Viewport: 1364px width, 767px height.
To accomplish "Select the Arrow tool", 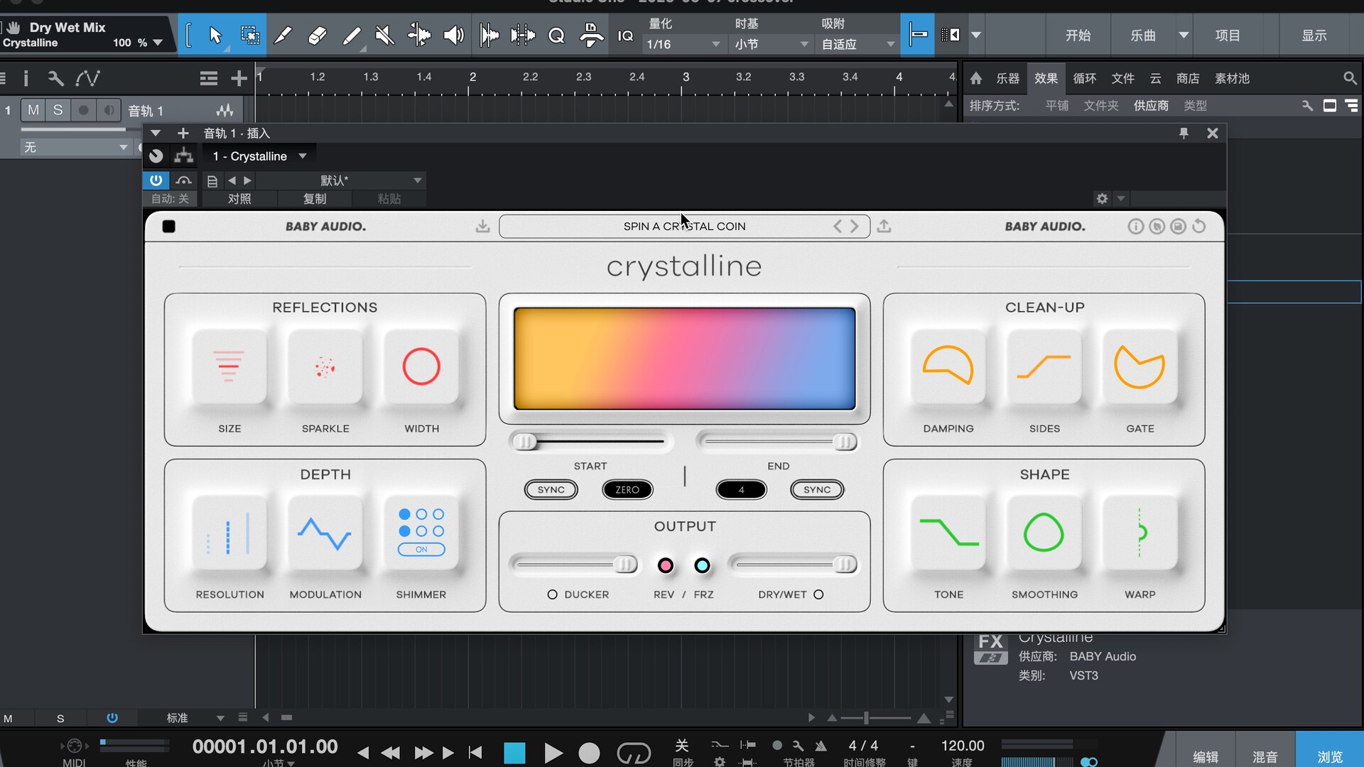I will click(215, 35).
